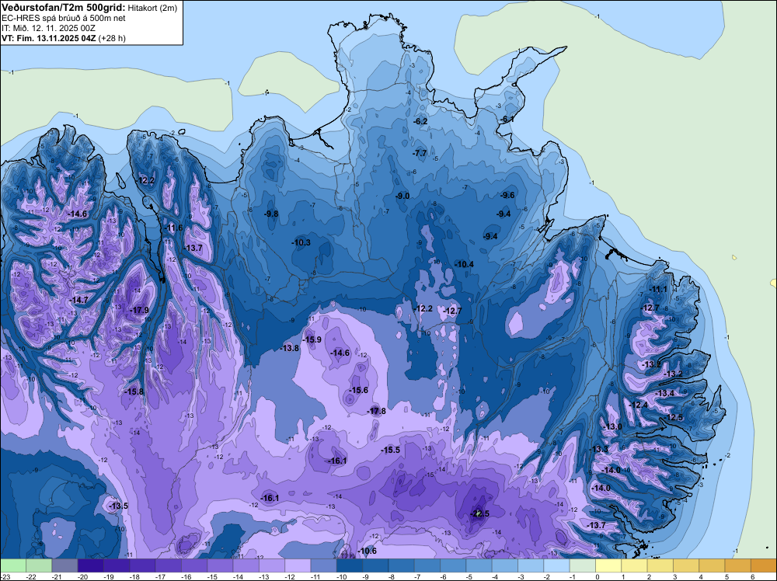This screenshot has height=581, width=777.
Task: Click the title text 'Veðurstofan/T2m 500grid'
Action: 64,7
